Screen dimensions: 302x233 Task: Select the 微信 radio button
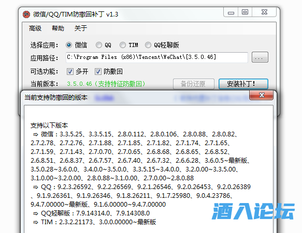point(69,45)
